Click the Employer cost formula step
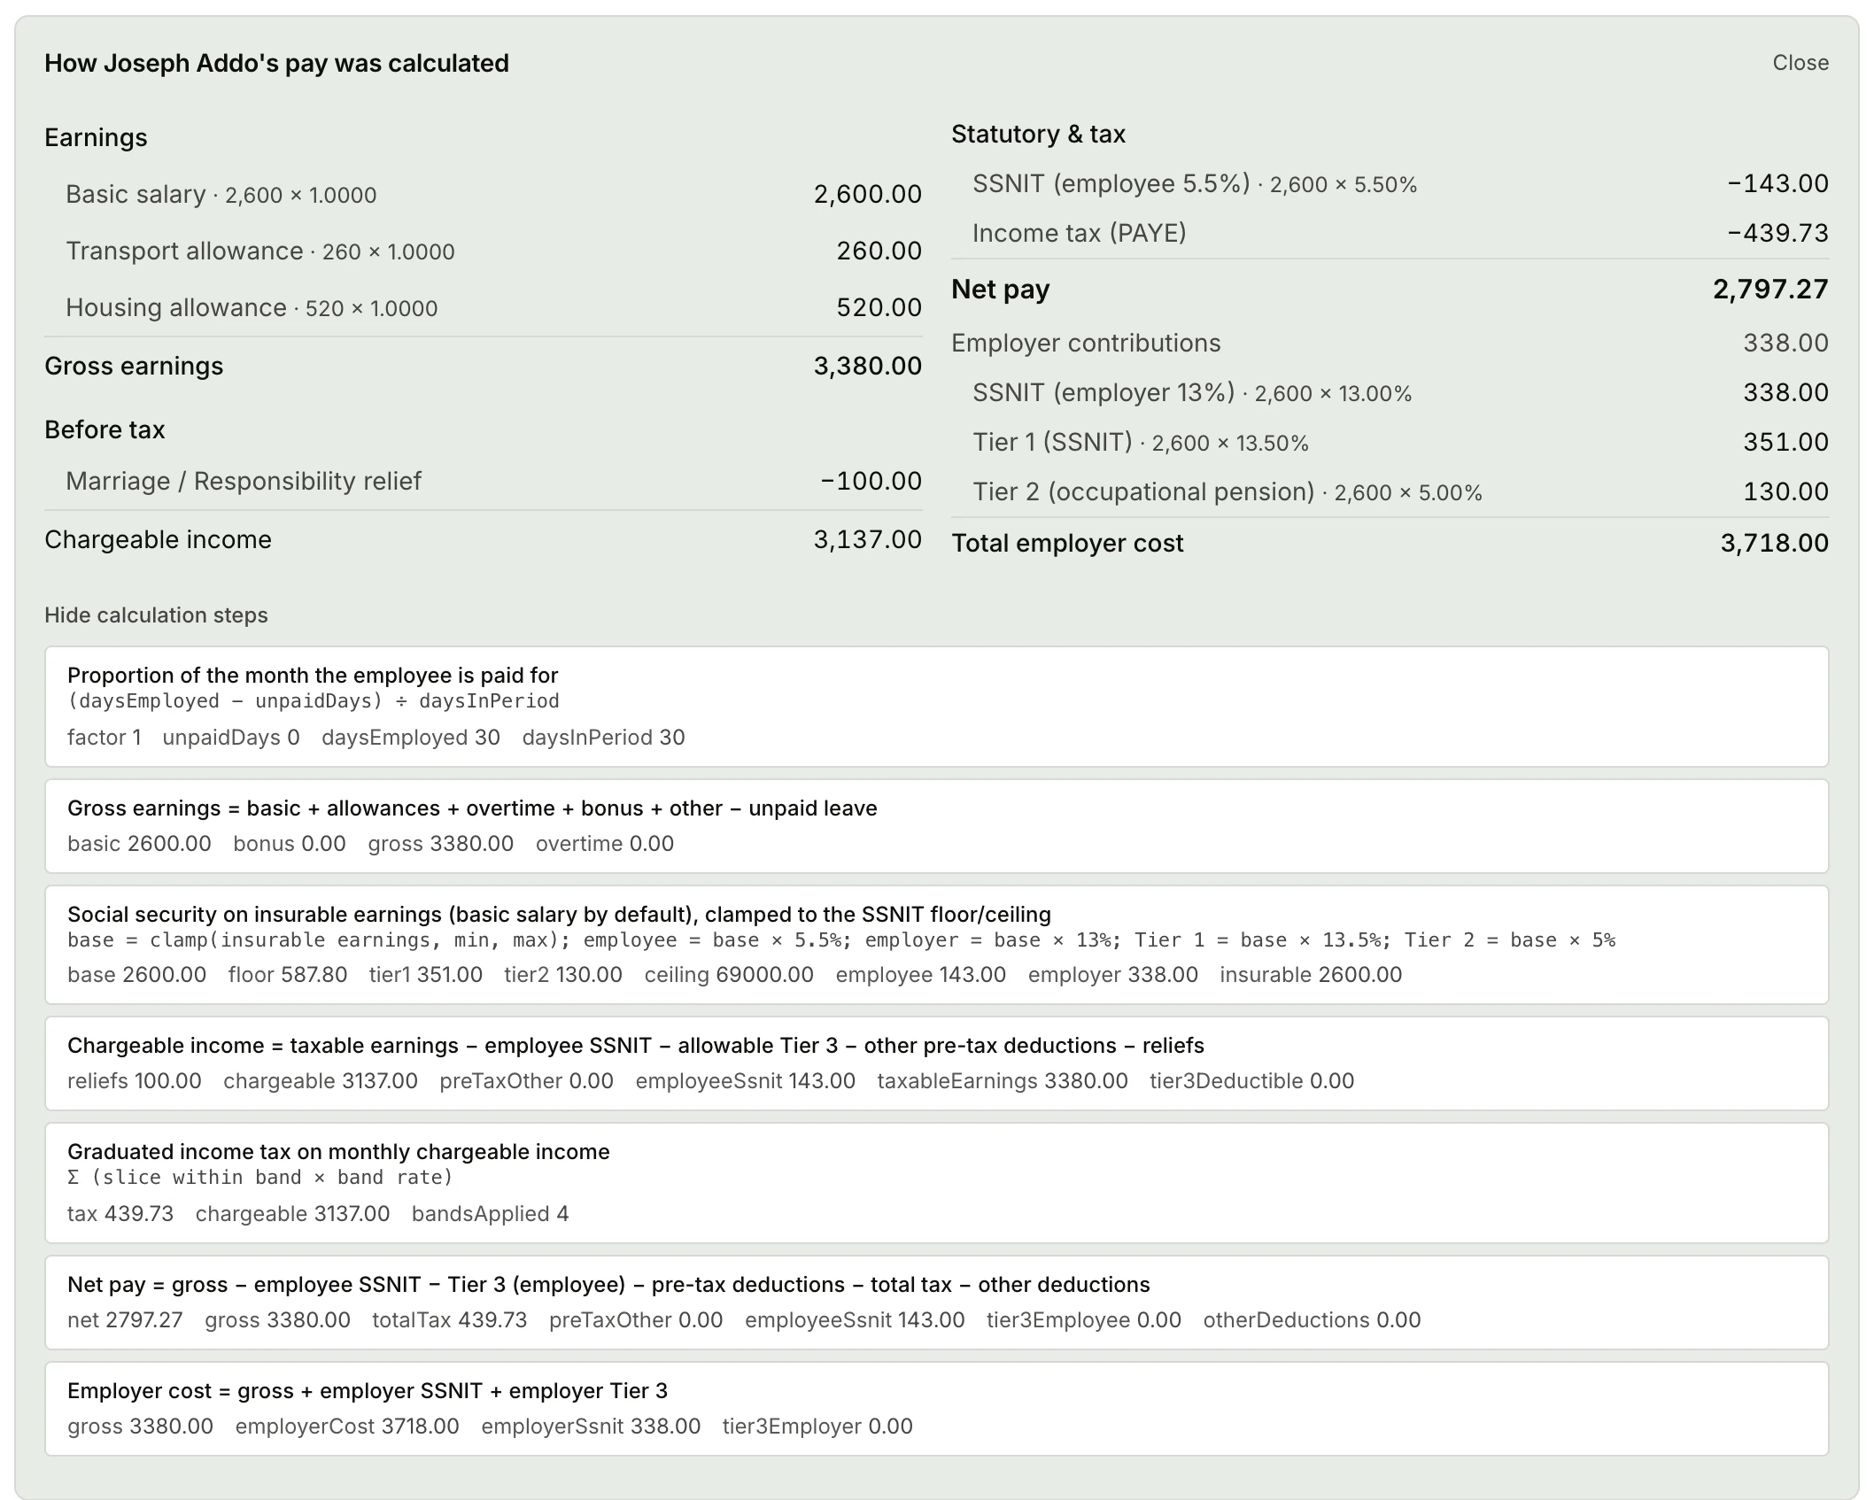1874x1500 pixels. (937, 1409)
